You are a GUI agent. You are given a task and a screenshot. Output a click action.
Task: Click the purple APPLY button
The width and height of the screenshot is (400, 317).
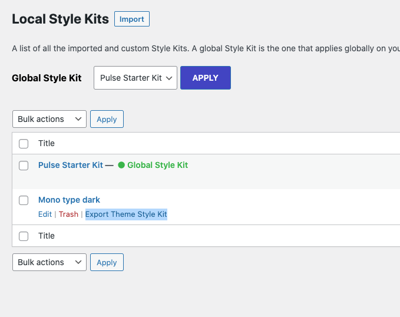tap(206, 78)
